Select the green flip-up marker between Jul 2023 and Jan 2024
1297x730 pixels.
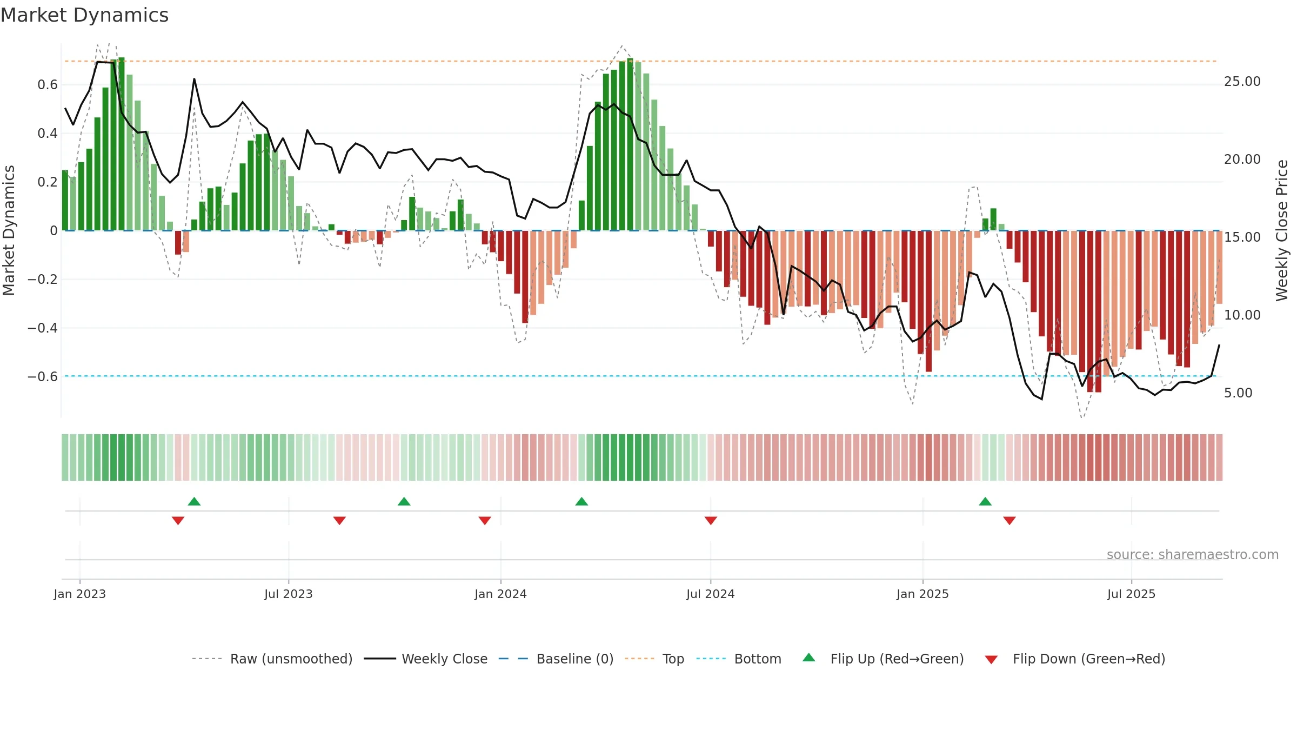point(404,501)
